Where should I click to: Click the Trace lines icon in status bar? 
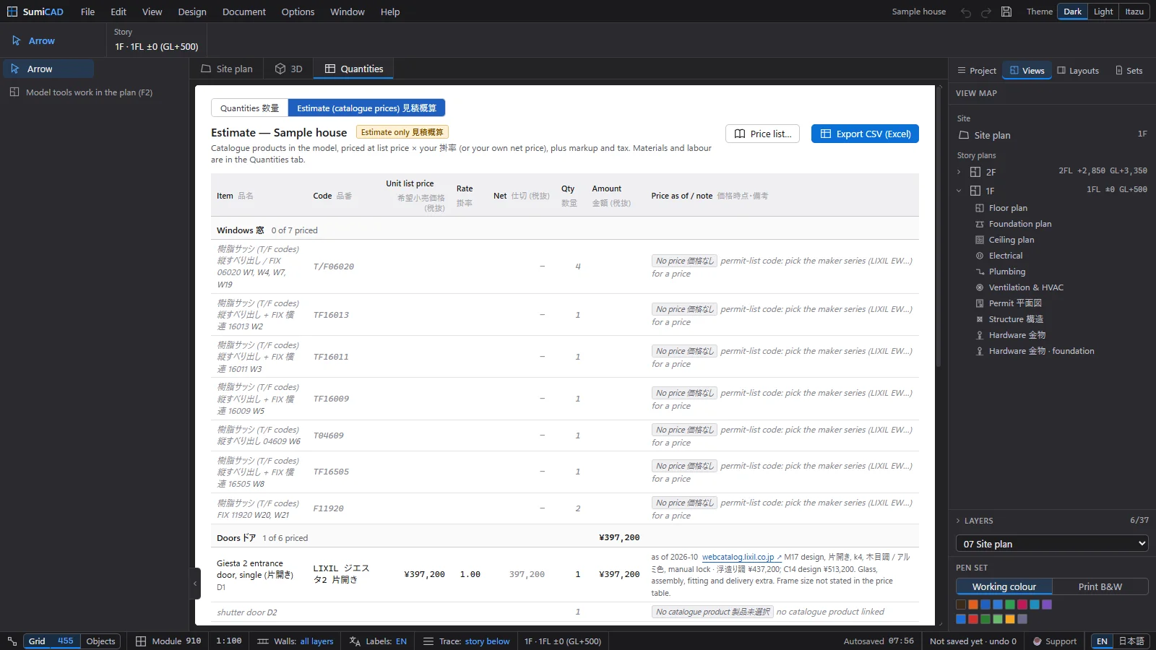pos(428,641)
